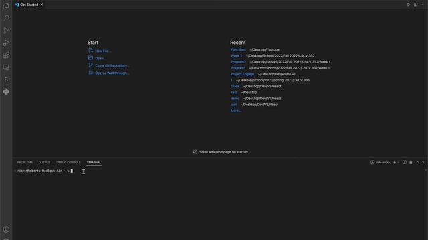Open the launch profile dropdown beside the plus
The image size is (428, 240).
click(399, 163)
